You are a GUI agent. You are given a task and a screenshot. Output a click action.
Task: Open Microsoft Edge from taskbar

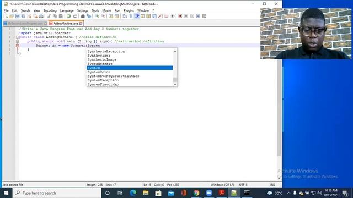(x=133, y=193)
